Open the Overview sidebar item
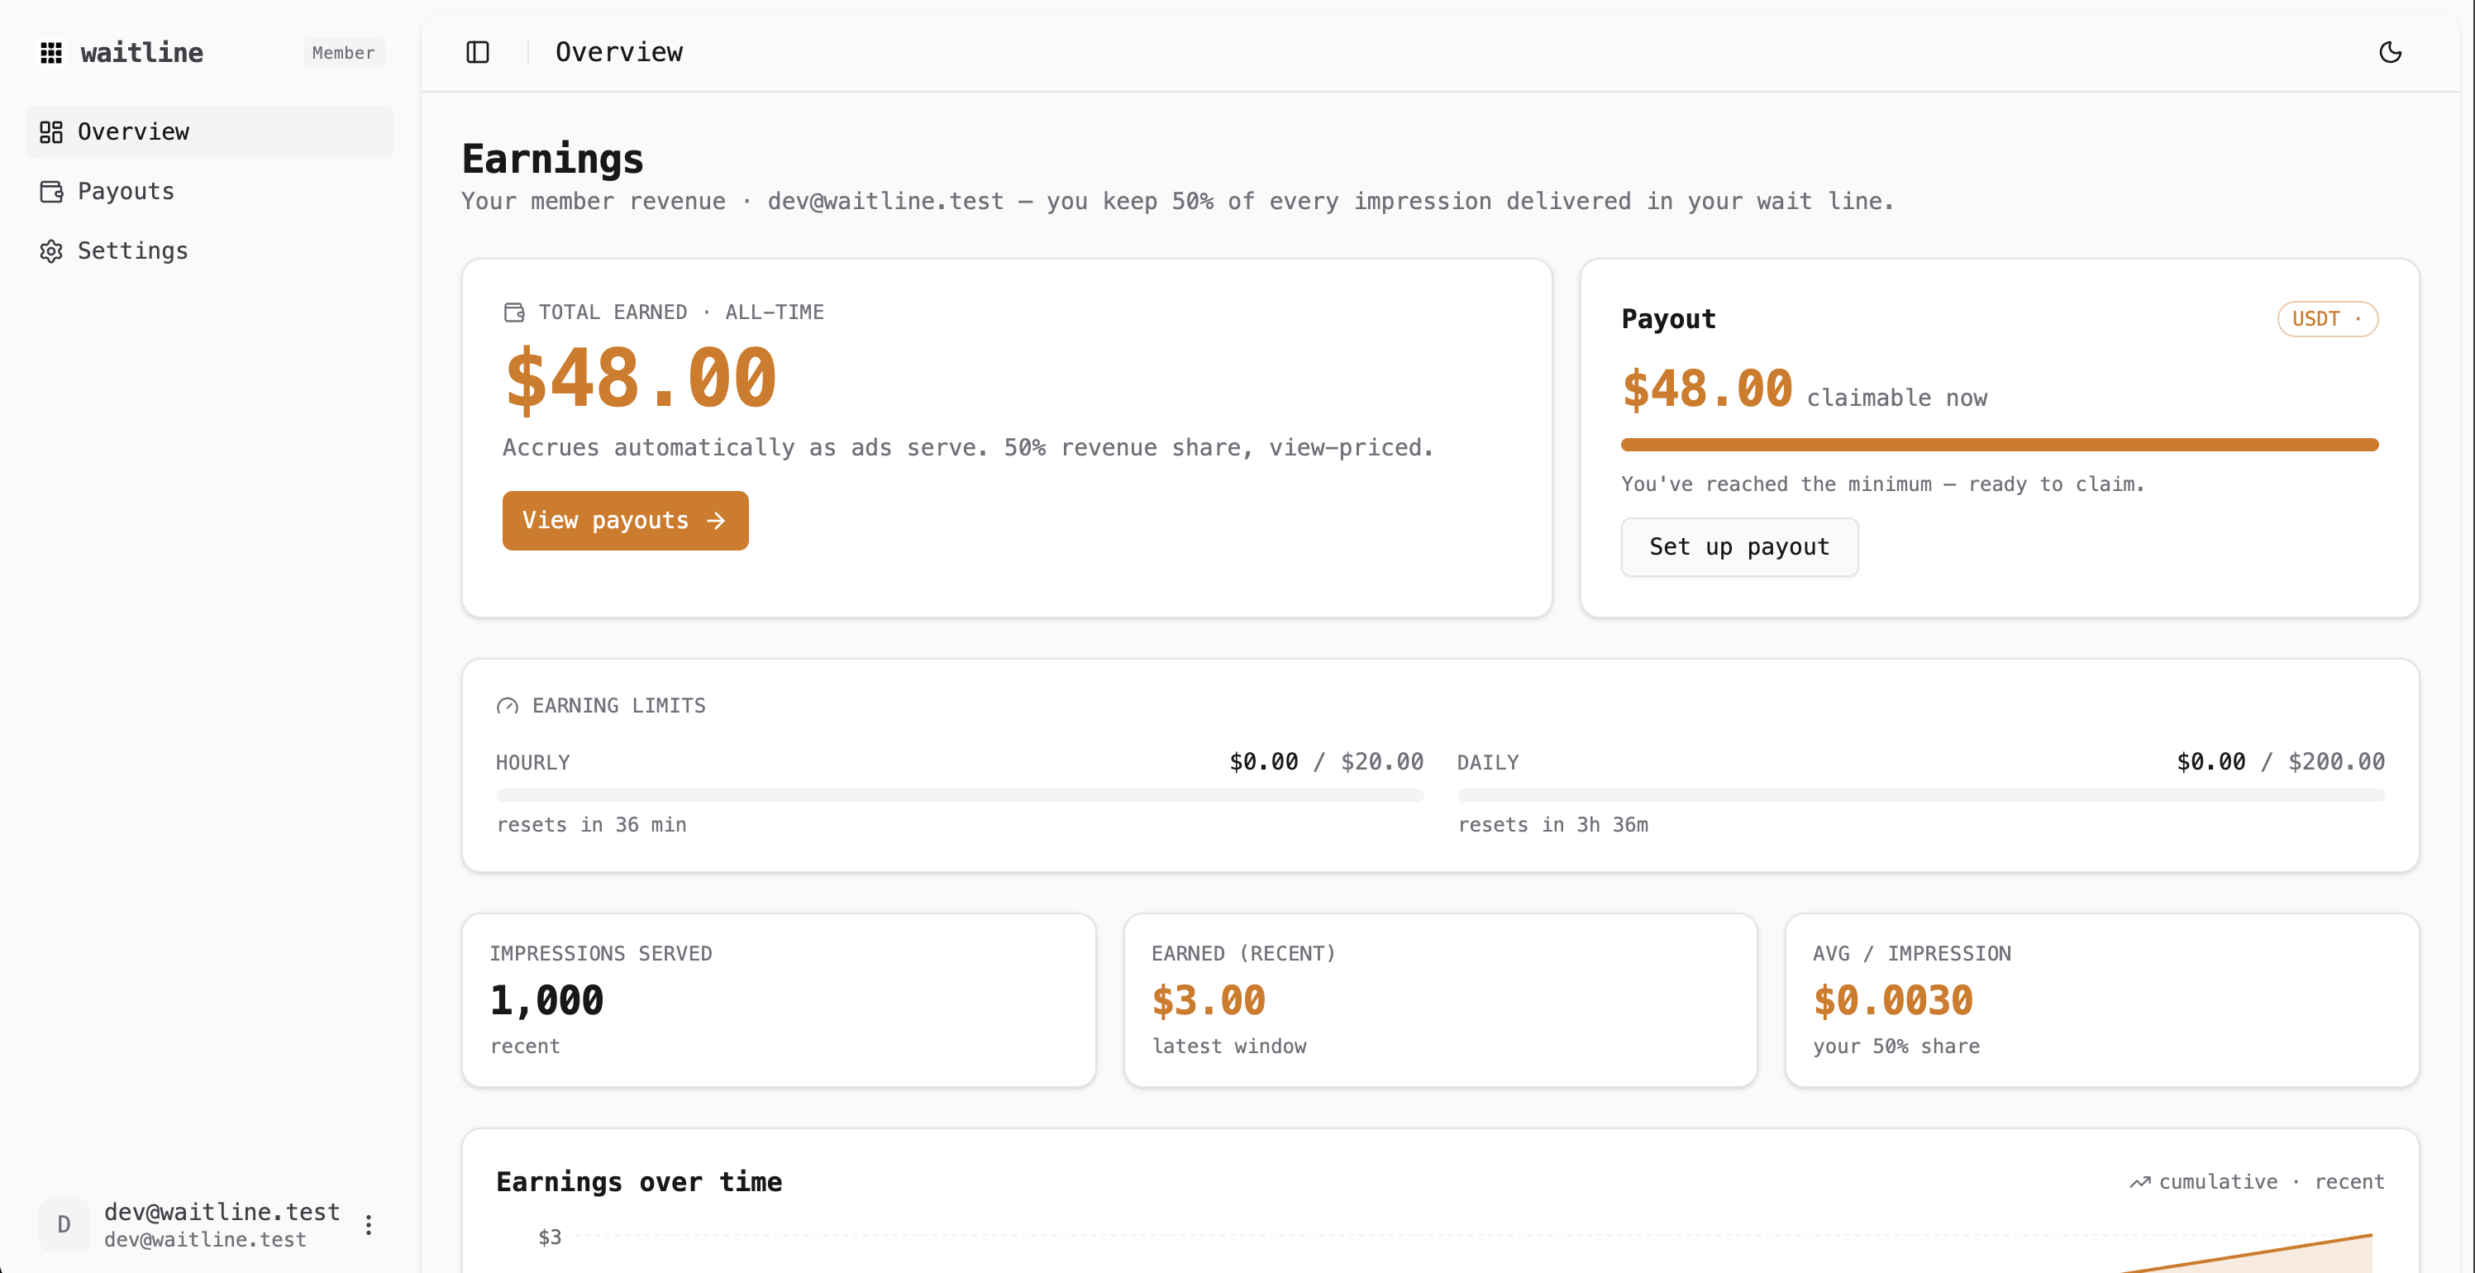Image resolution: width=2475 pixels, height=1273 pixels. click(x=209, y=131)
